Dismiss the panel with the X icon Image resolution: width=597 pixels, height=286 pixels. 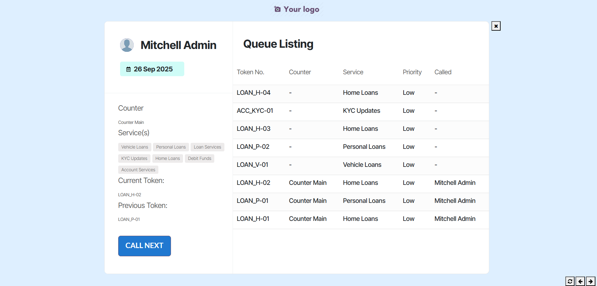(x=496, y=26)
